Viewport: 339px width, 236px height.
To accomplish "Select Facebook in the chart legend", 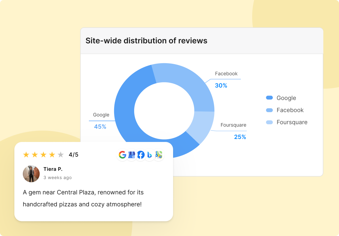I will (290, 110).
